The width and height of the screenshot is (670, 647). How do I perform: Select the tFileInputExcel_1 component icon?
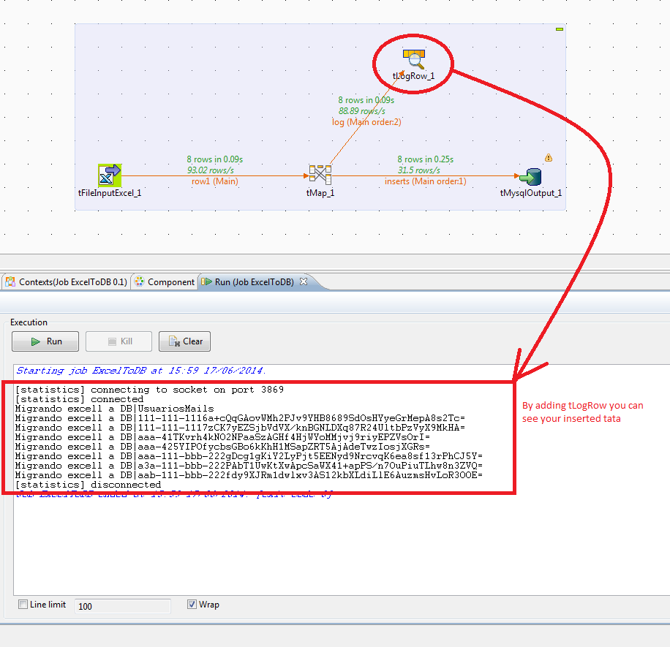coord(110,175)
